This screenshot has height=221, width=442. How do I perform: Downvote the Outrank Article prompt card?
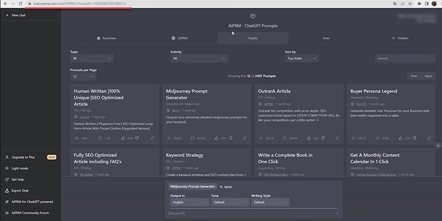tap(323, 138)
